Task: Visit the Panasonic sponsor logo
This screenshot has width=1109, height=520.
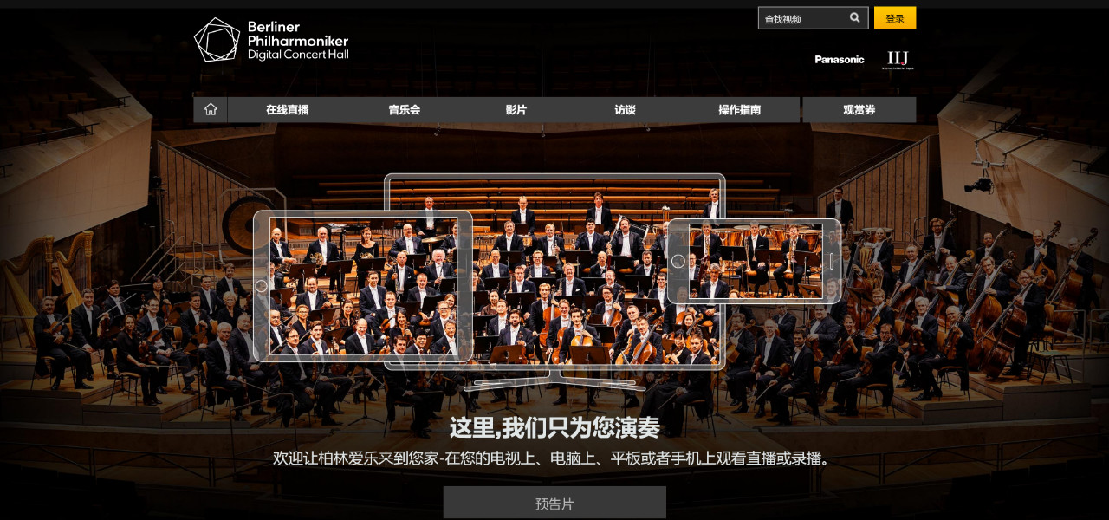Action: point(840,60)
